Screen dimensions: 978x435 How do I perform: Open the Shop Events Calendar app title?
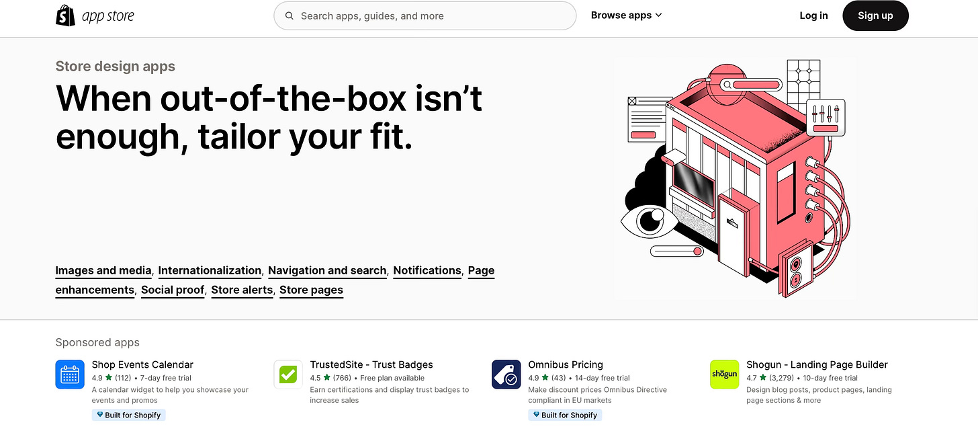click(x=142, y=364)
